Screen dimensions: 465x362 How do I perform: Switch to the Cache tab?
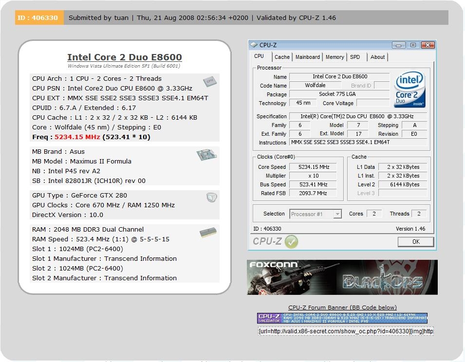(281, 57)
